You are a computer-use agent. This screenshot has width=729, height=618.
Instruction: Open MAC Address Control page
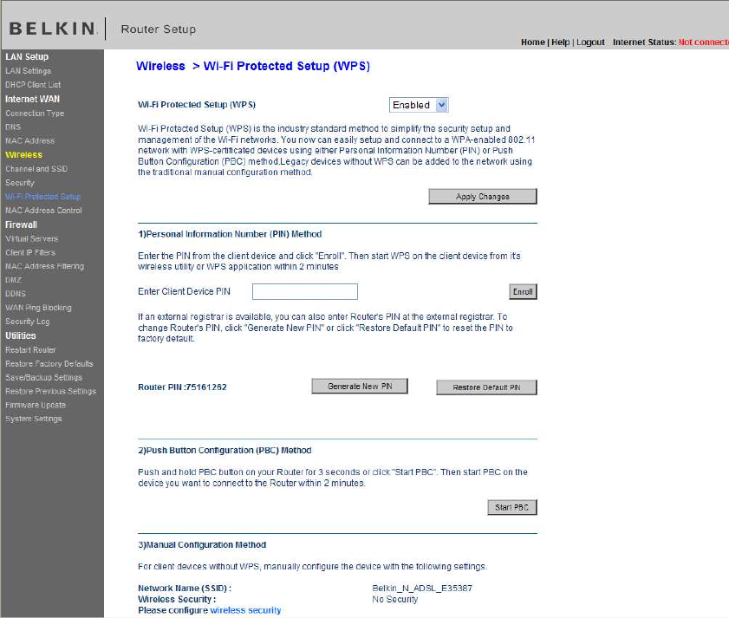tap(43, 210)
